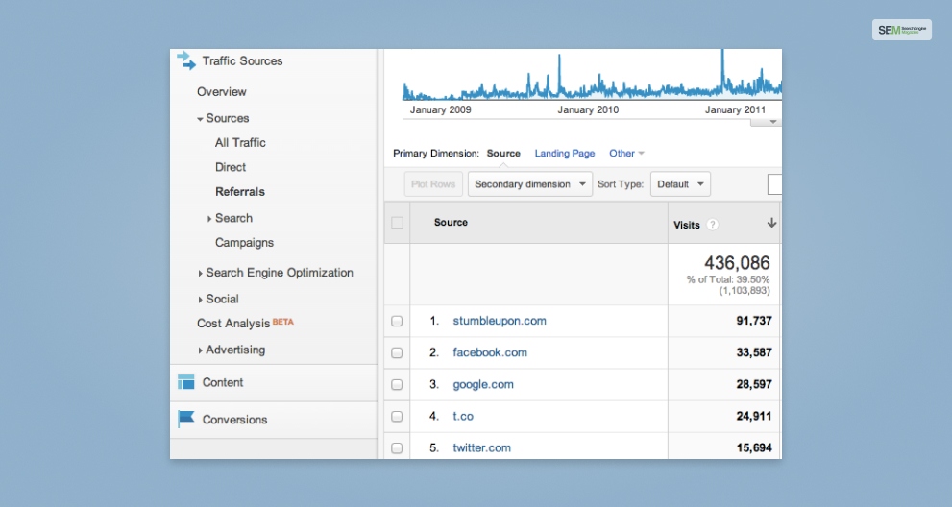This screenshot has height=507, width=952.
Task: Open the Other primary dimension dropdown
Action: (x=626, y=153)
